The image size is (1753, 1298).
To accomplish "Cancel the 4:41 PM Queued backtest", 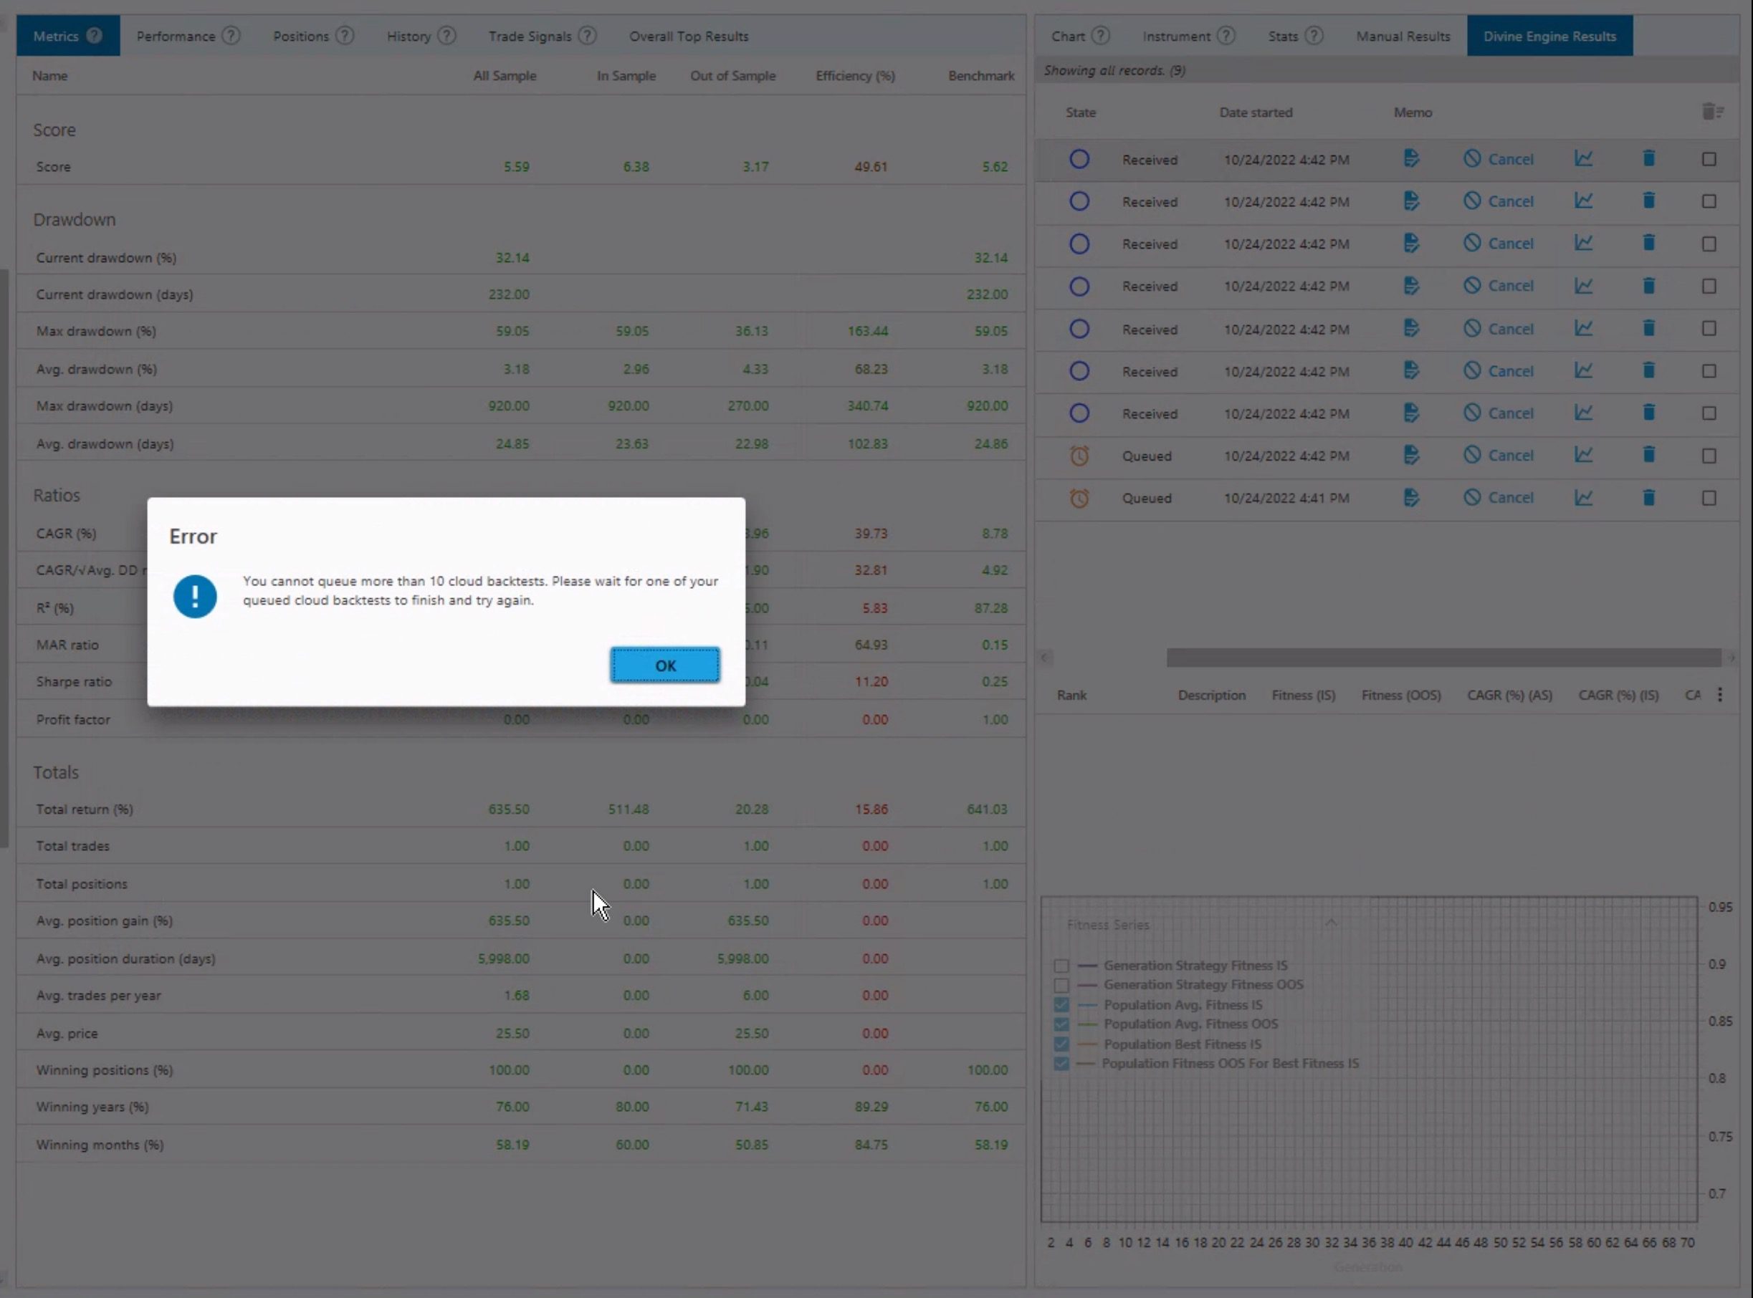I will pyautogui.click(x=1499, y=497).
